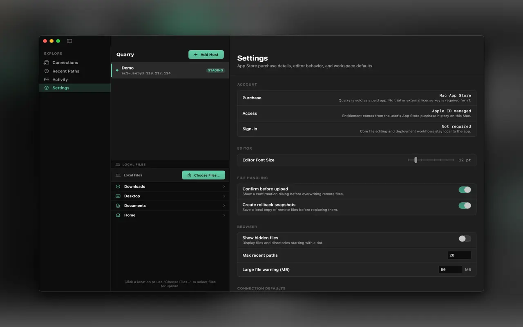Viewport: 523px width, 327px height.
Task: Click the Apple ID managed value
Action: (x=451, y=111)
